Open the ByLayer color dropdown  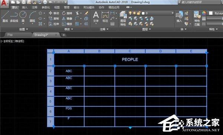click(x=215, y=13)
